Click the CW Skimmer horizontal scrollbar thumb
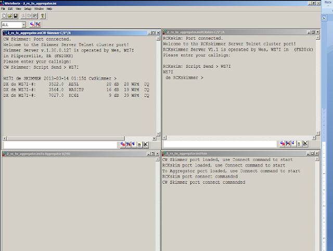333x251 pixels. tap(66, 139)
